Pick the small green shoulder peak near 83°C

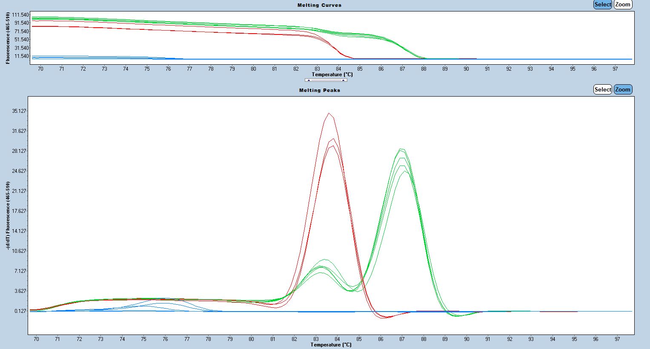pyautogui.click(x=324, y=260)
